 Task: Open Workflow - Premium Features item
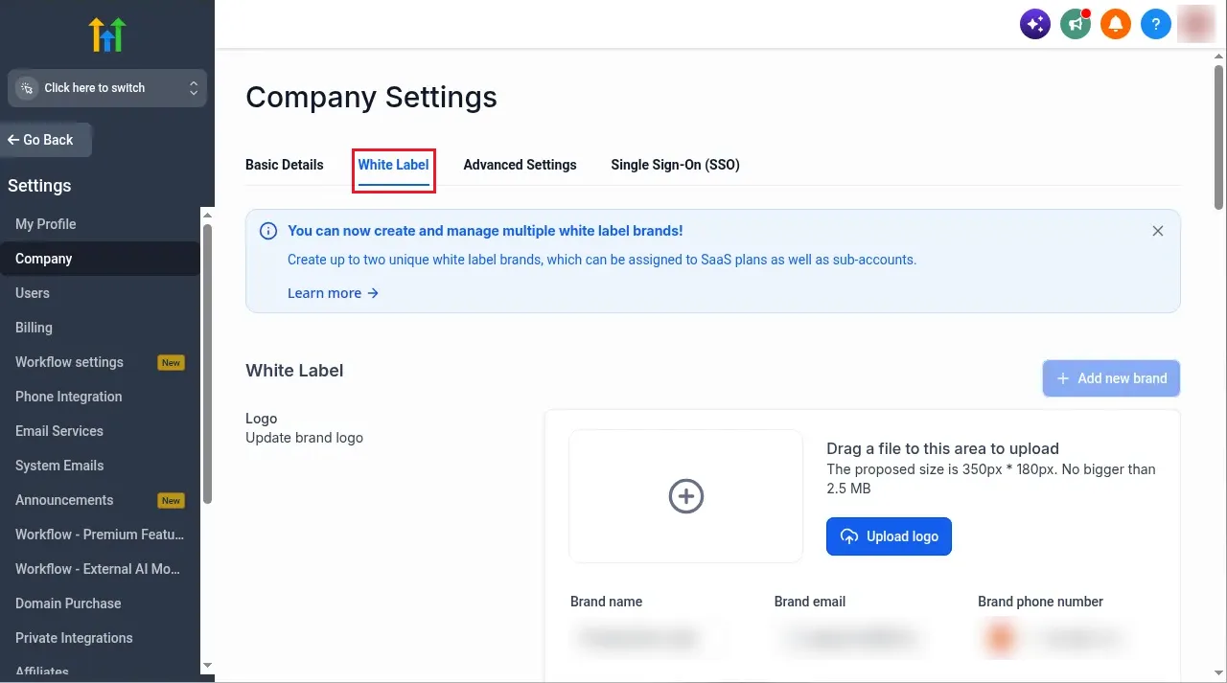point(100,535)
